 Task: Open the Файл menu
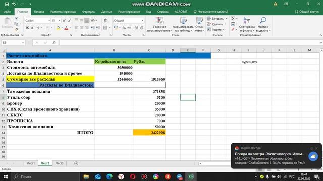point(7,12)
